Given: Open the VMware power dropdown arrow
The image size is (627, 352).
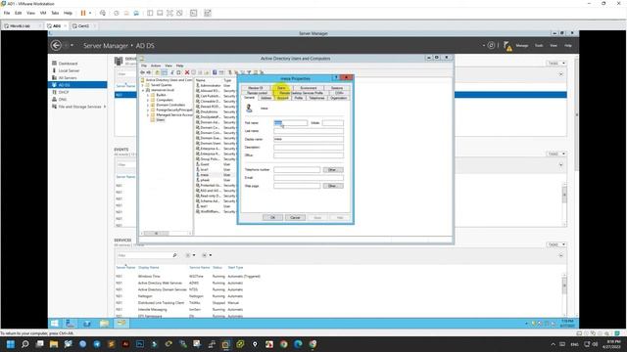Looking at the screenshot, I should 90,13.
